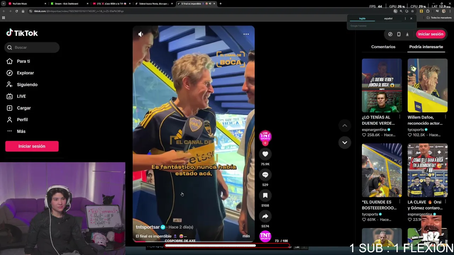Open the three-dot options on the video
Viewport: 454px width, 255px height.
pos(246,34)
